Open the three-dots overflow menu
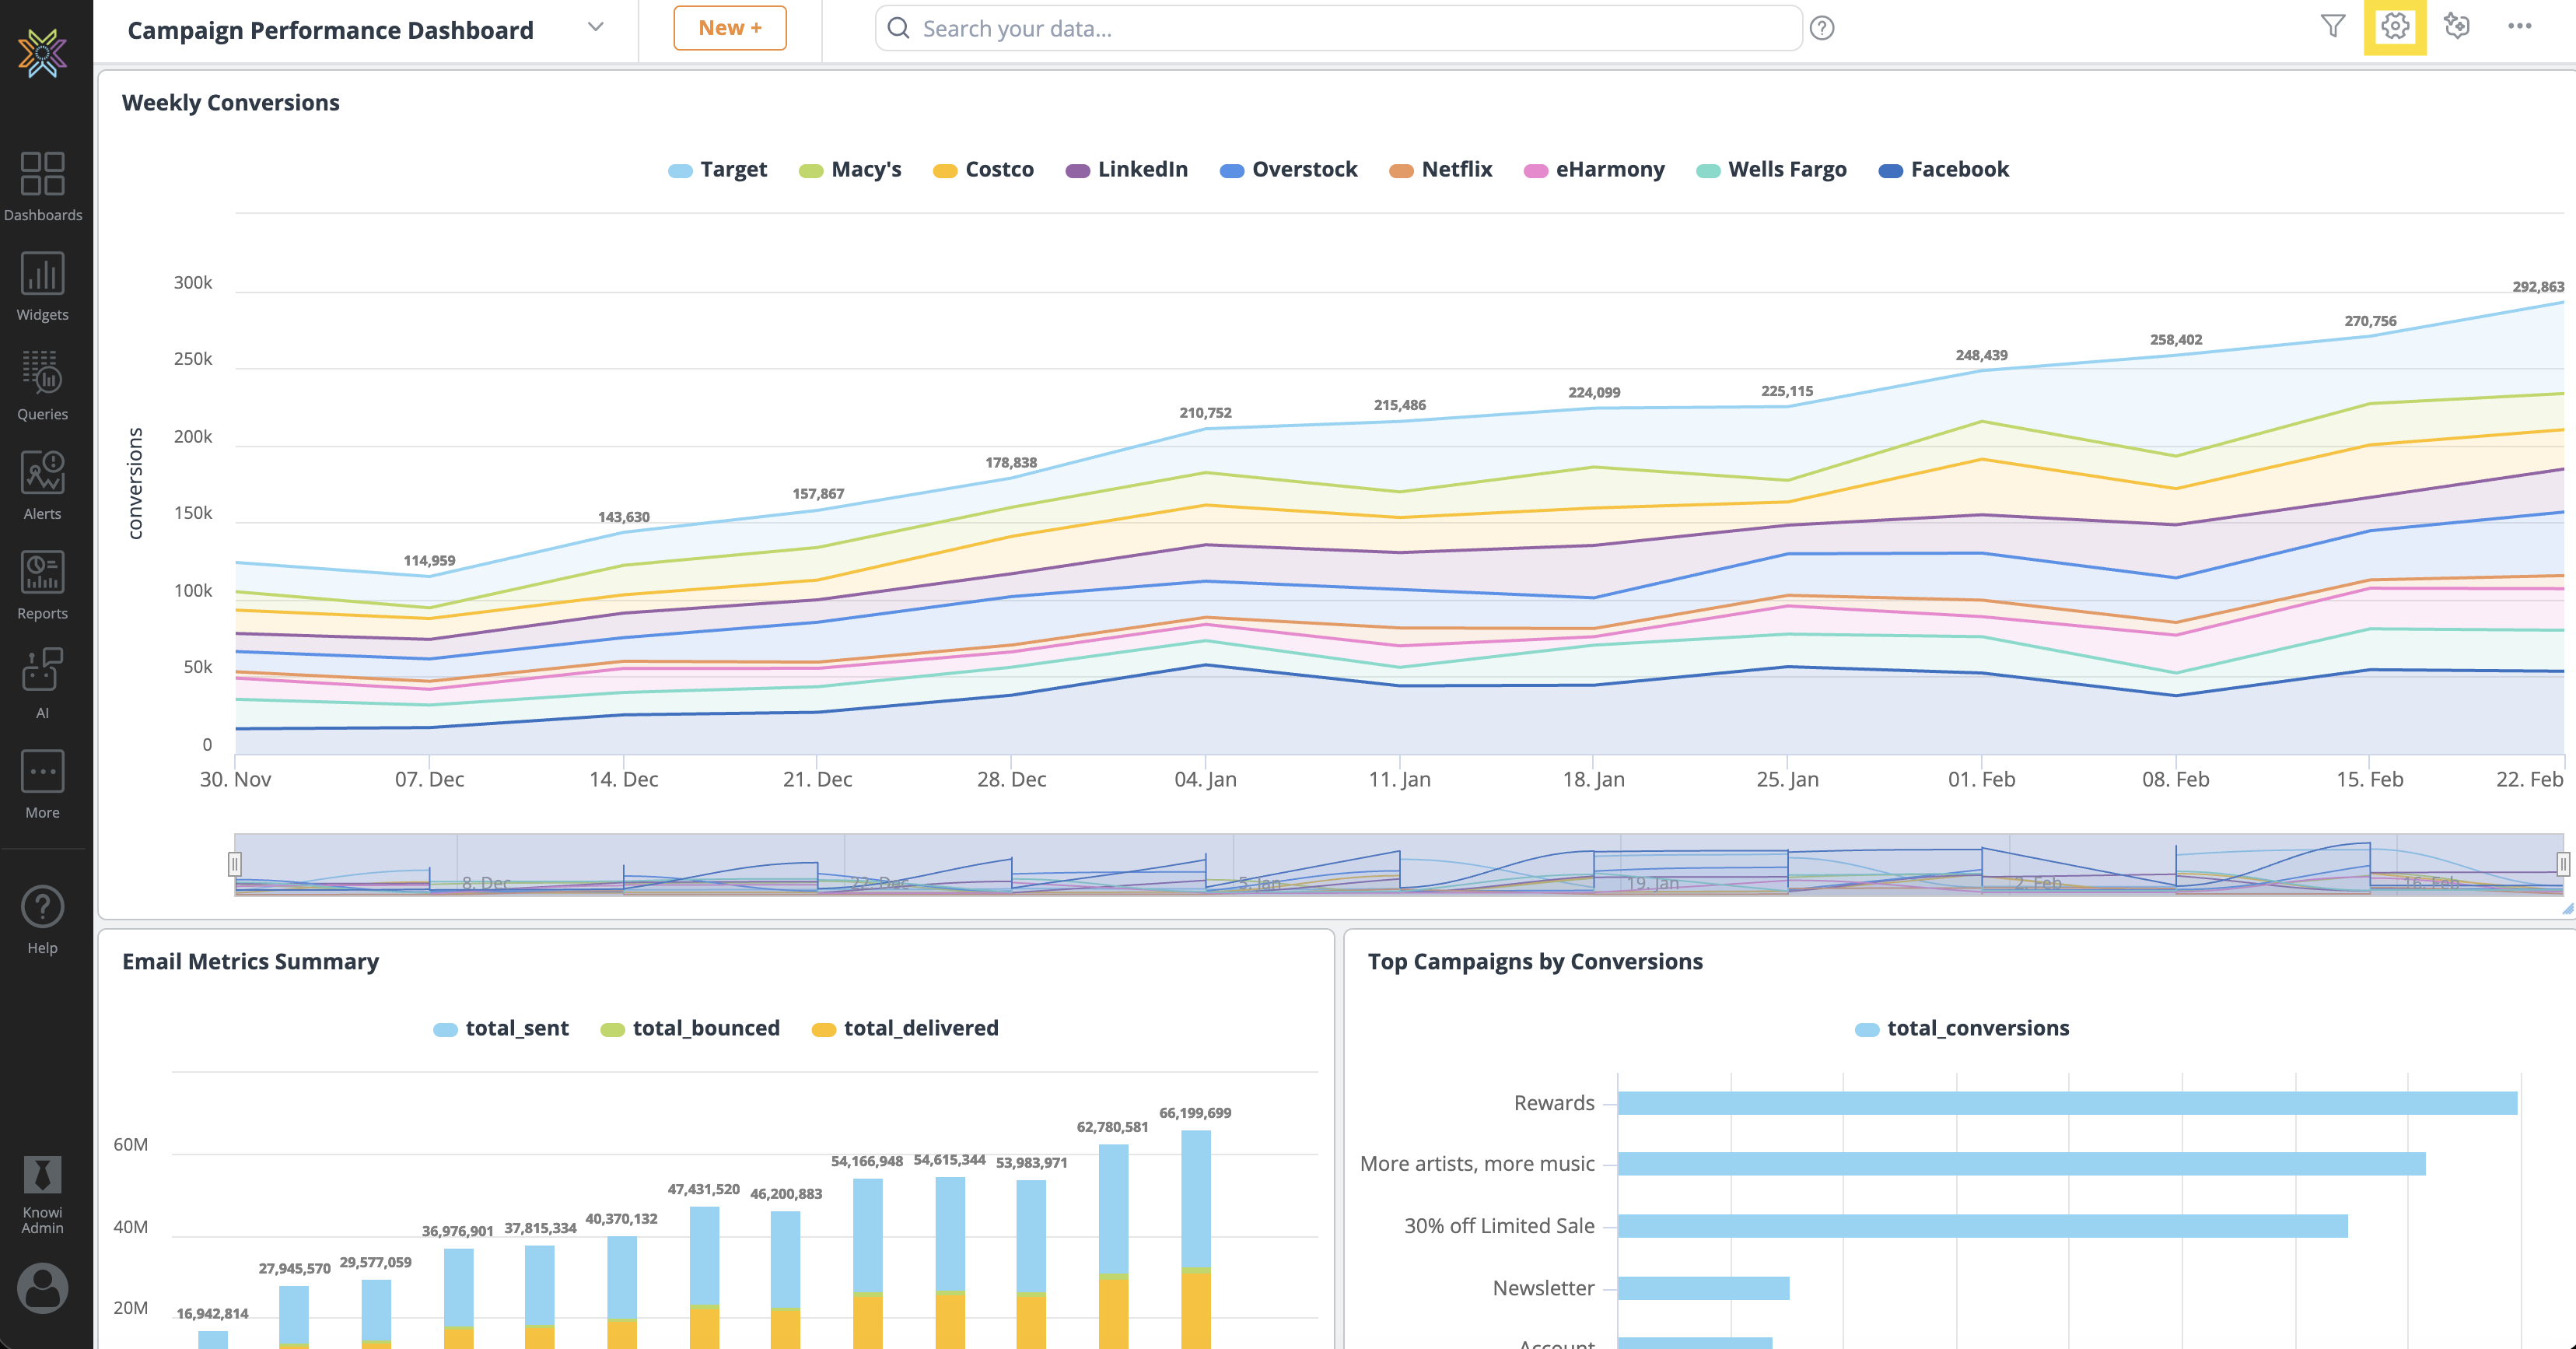 click(2519, 27)
